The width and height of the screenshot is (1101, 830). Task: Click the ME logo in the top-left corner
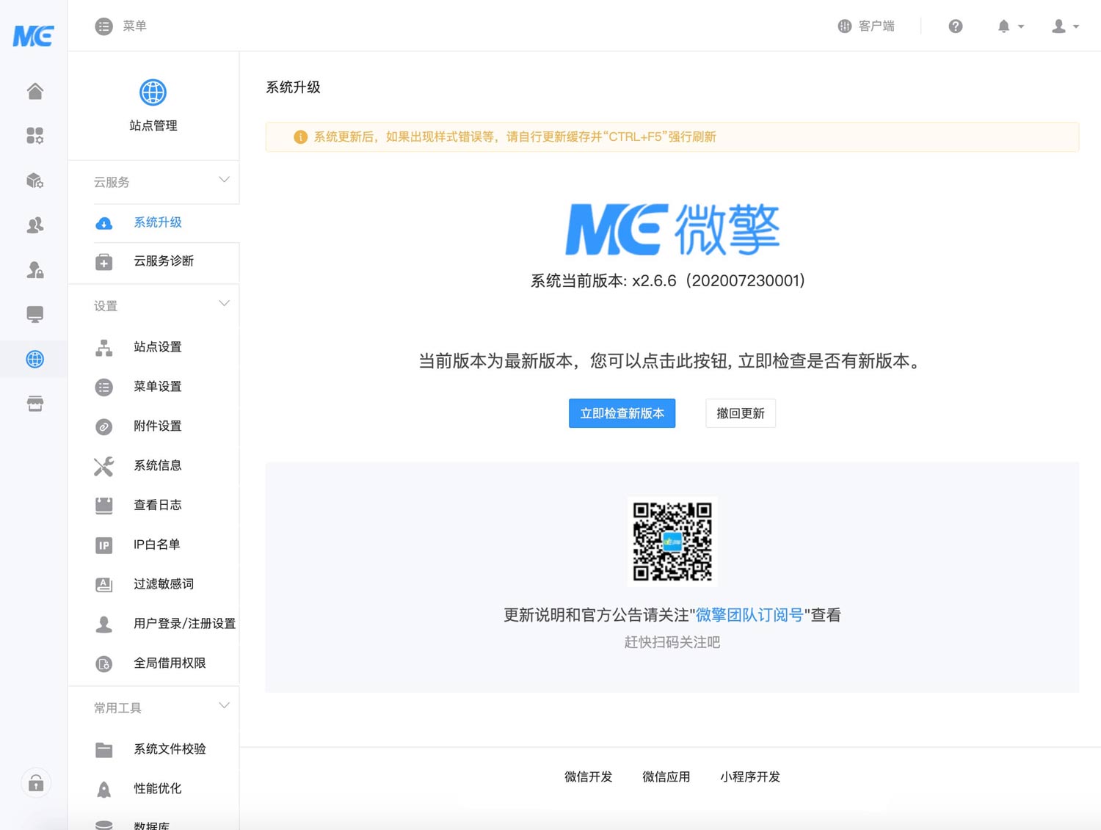click(x=33, y=35)
